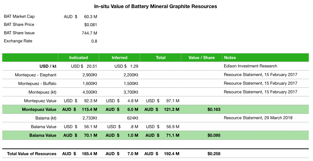Screen dimensions: 313x161
Task: Select the USD 56.9 M Balama total value
Action: click(163, 127)
